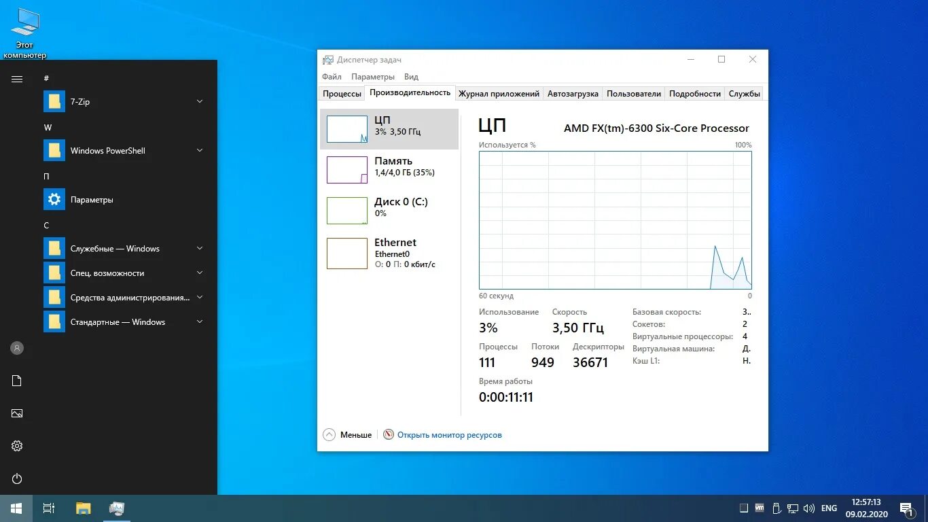The width and height of the screenshot is (928, 522).
Task: Open Средства администрирования folder icon
Action: [x=54, y=298]
